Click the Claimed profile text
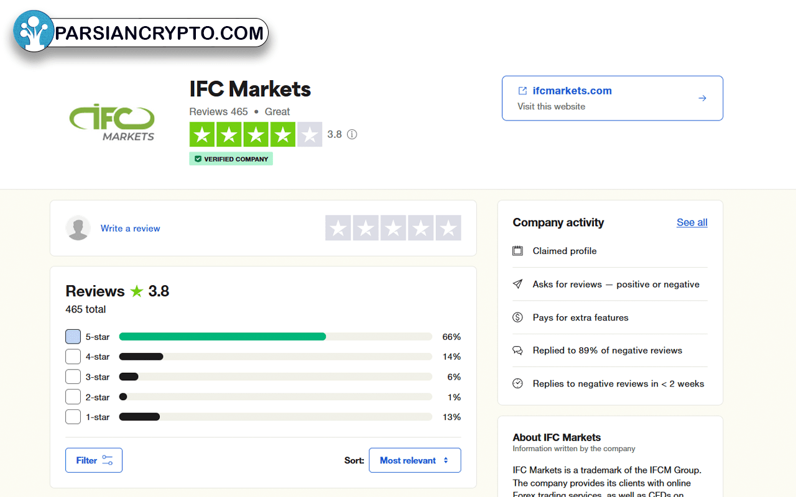 point(565,251)
